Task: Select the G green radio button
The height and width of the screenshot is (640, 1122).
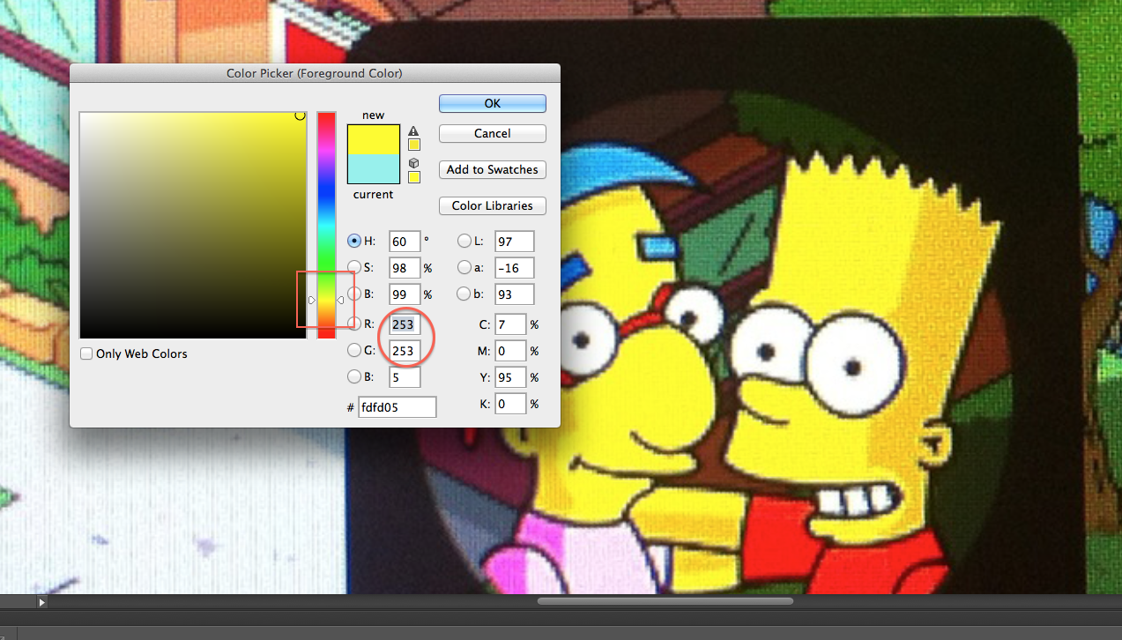Action: (x=354, y=350)
